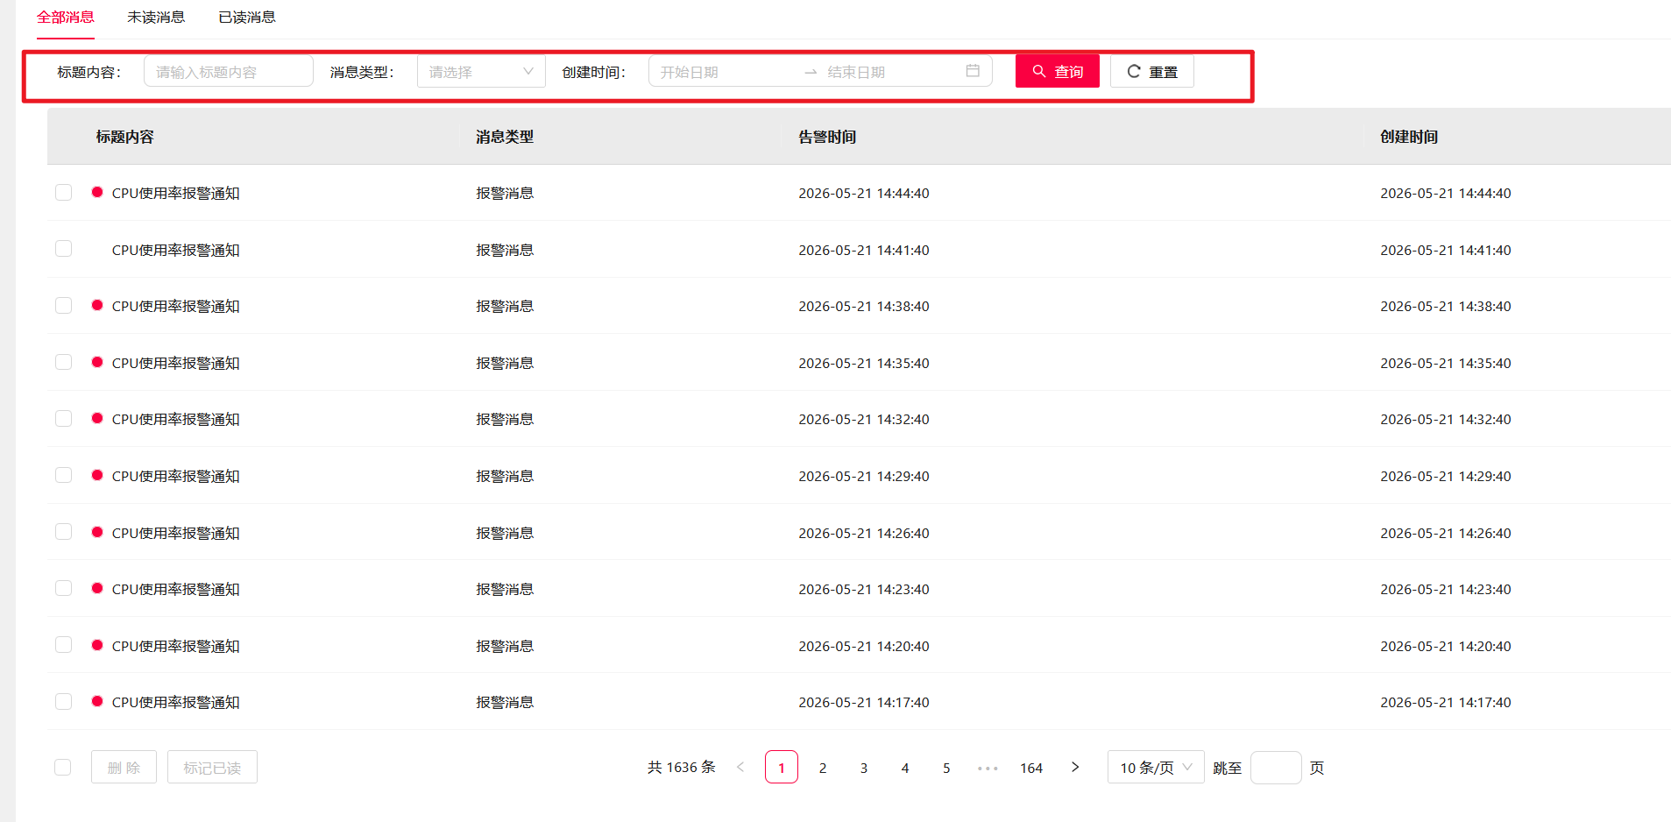Open the calendar icon in date range
1671x822 pixels.
[x=973, y=71]
